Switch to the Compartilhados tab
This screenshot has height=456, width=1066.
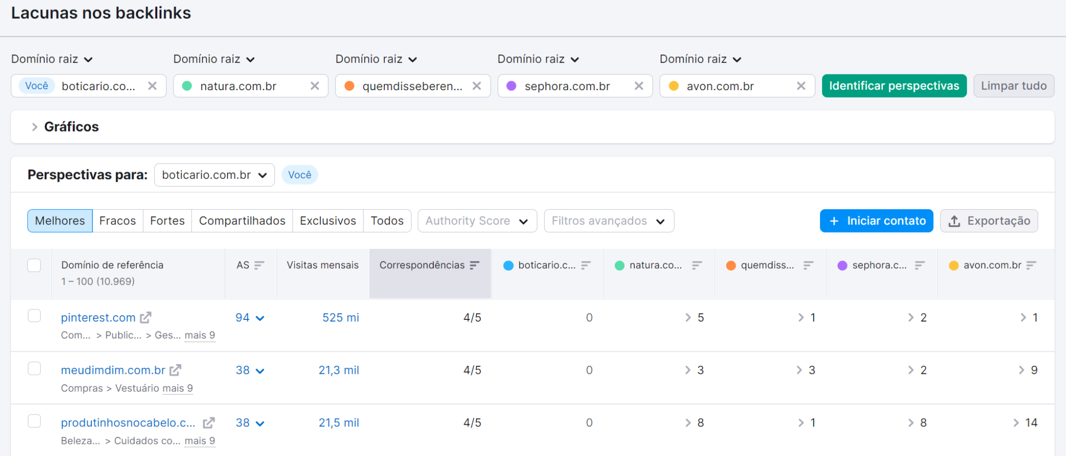click(242, 221)
